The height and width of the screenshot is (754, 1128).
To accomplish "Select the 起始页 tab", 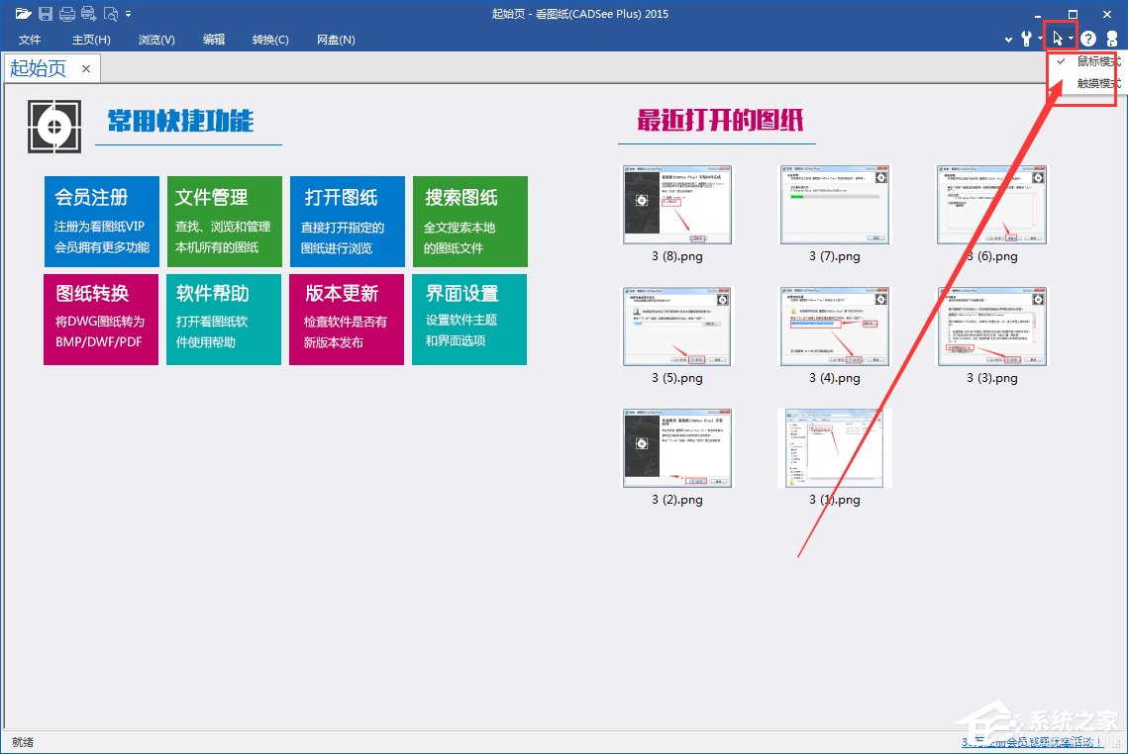I will point(38,68).
